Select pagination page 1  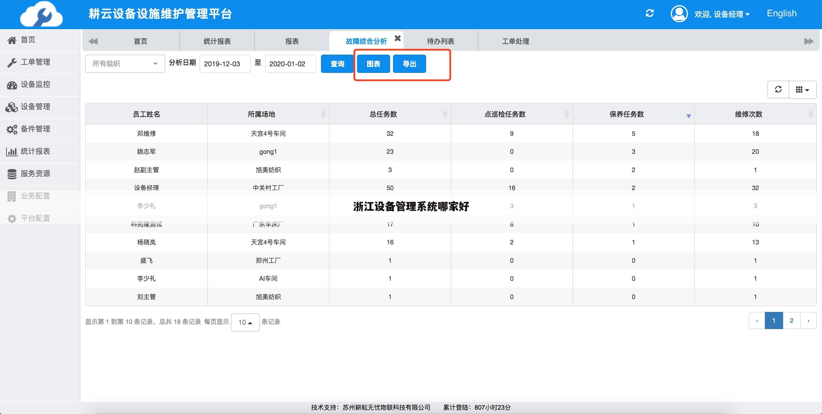point(774,321)
